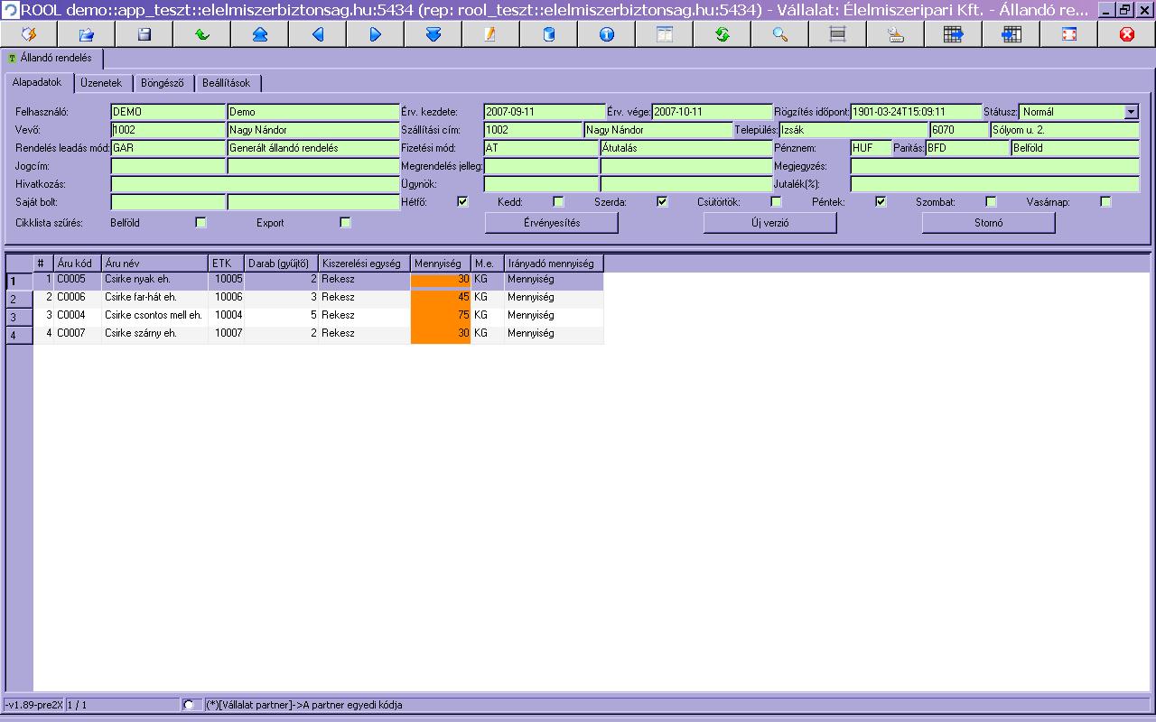Image resolution: width=1156 pixels, height=722 pixels.
Task: Click the Új verzió button
Action: point(770,223)
